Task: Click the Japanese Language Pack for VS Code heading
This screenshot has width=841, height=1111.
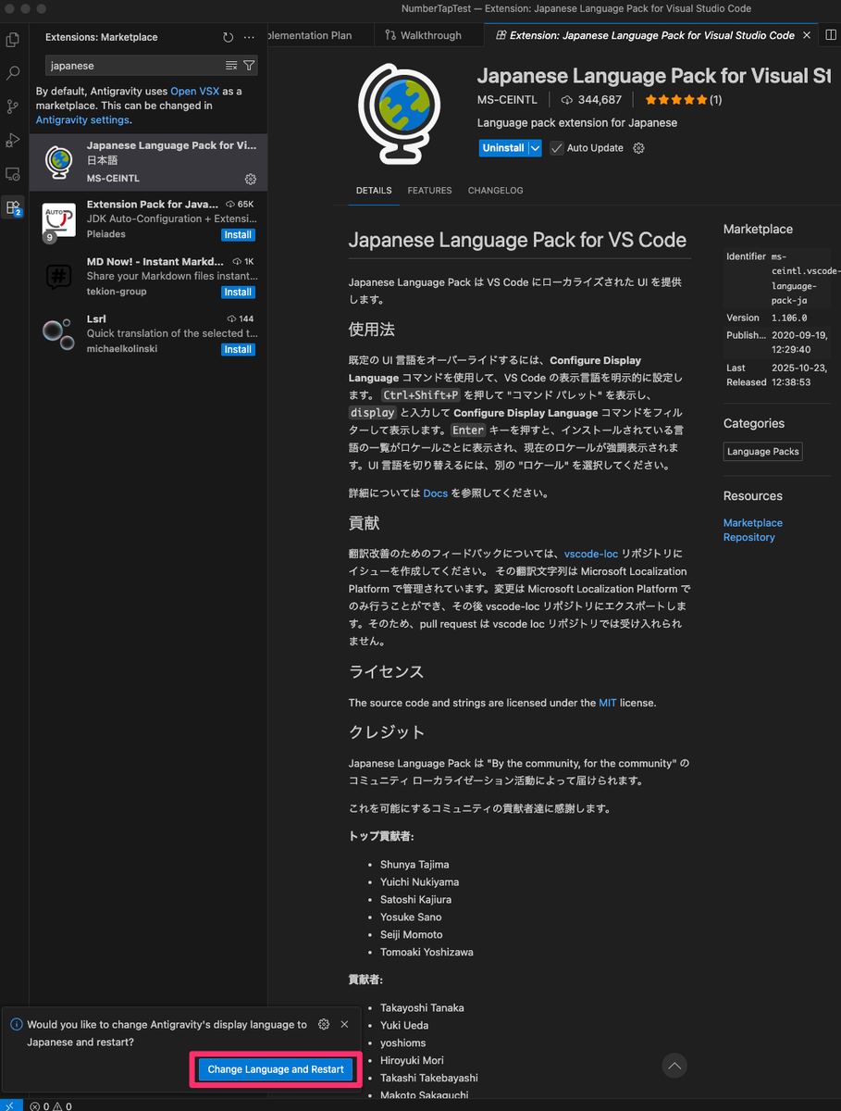Action: [x=517, y=241]
